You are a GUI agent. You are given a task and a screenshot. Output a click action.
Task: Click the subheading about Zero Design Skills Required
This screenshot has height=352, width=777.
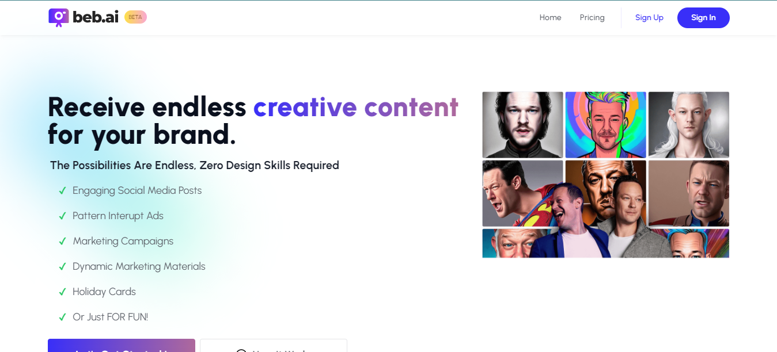point(195,165)
